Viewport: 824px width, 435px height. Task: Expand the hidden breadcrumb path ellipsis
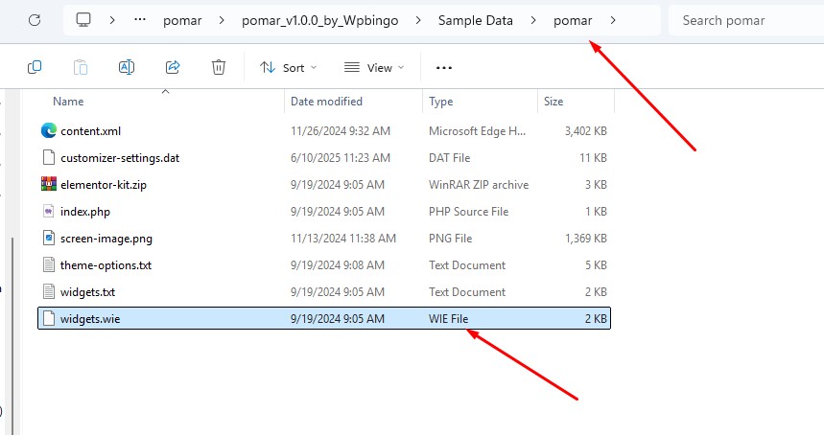[x=140, y=20]
